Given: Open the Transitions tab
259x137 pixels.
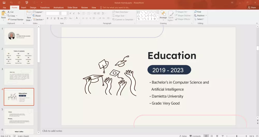Looking at the screenshot, I should (x=45, y=8).
